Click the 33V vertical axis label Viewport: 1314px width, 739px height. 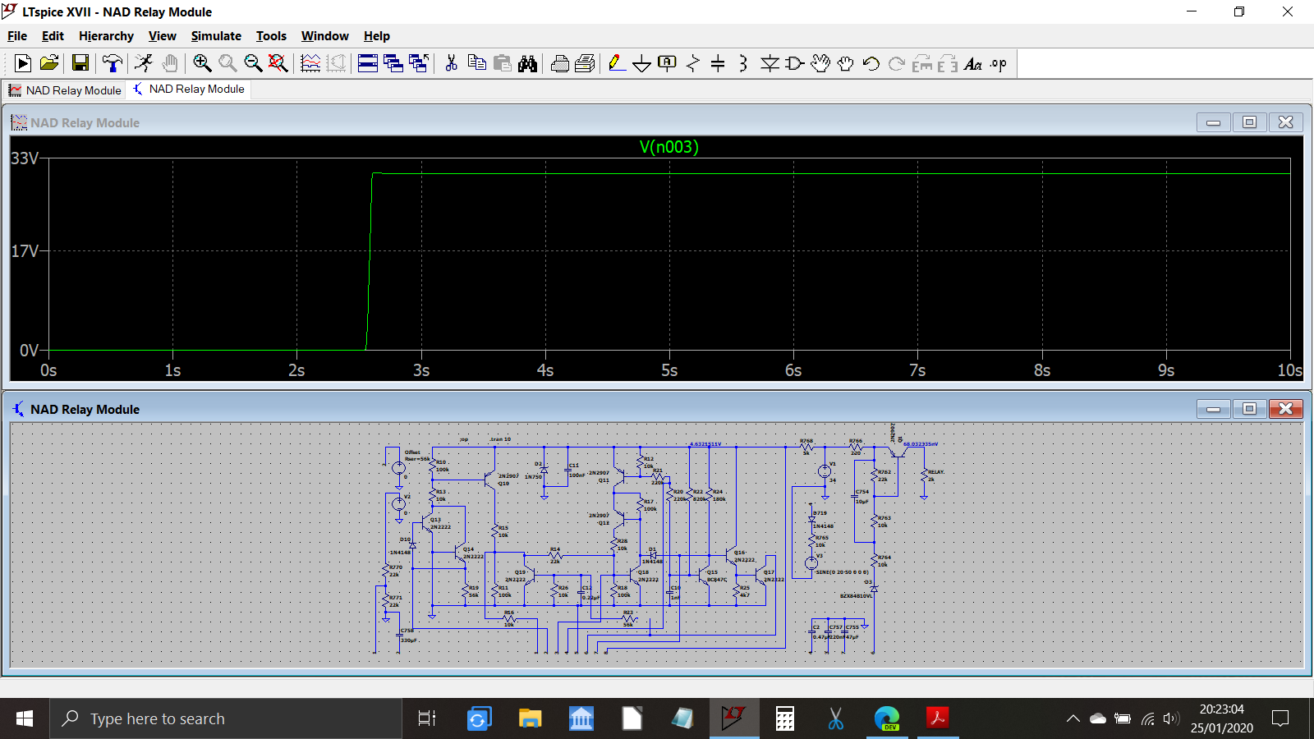tap(25, 158)
